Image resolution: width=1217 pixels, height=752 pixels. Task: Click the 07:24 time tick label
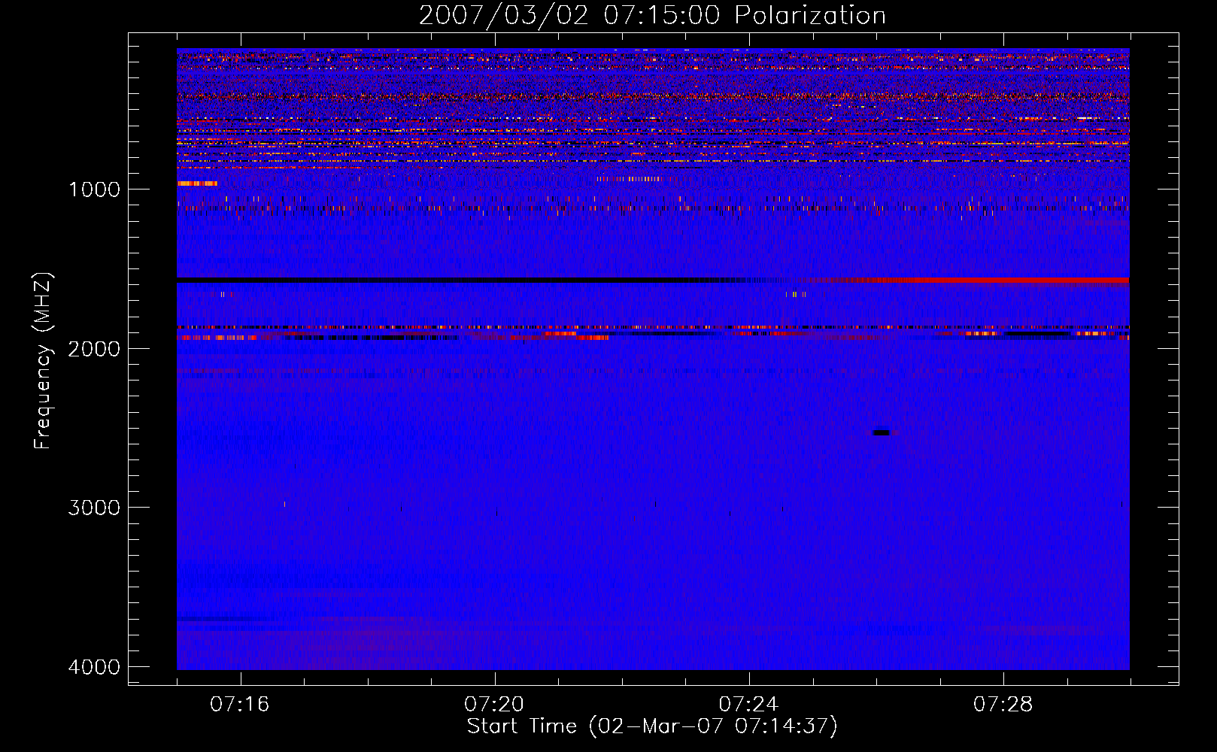tap(749, 704)
